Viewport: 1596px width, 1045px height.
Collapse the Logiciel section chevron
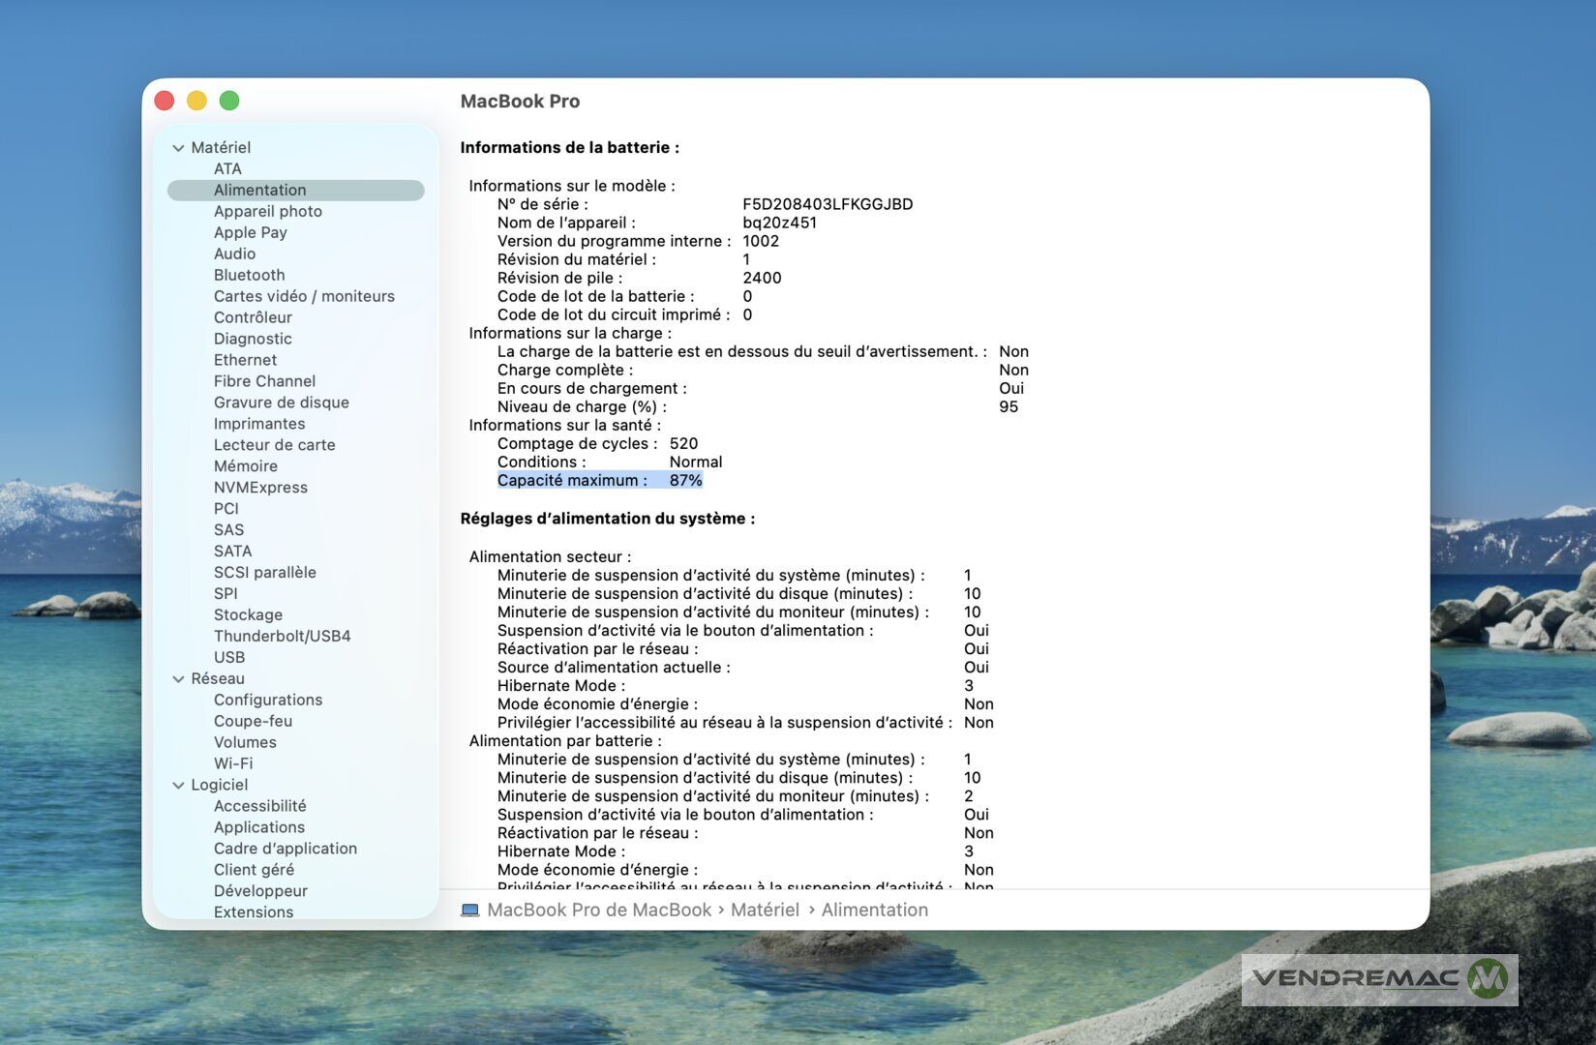(178, 786)
